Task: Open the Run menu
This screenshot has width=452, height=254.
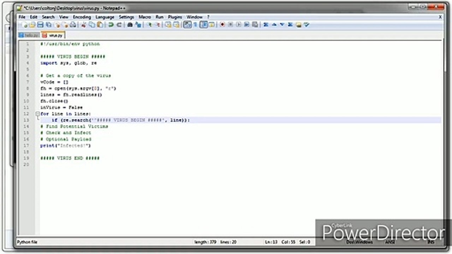Action: [160, 17]
